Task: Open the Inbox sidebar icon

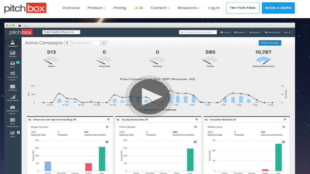Action: coord(12,64)
